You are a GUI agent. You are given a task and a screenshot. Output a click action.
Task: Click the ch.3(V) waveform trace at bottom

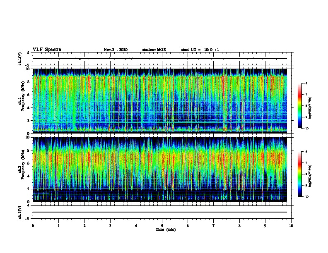click(160, 212)
